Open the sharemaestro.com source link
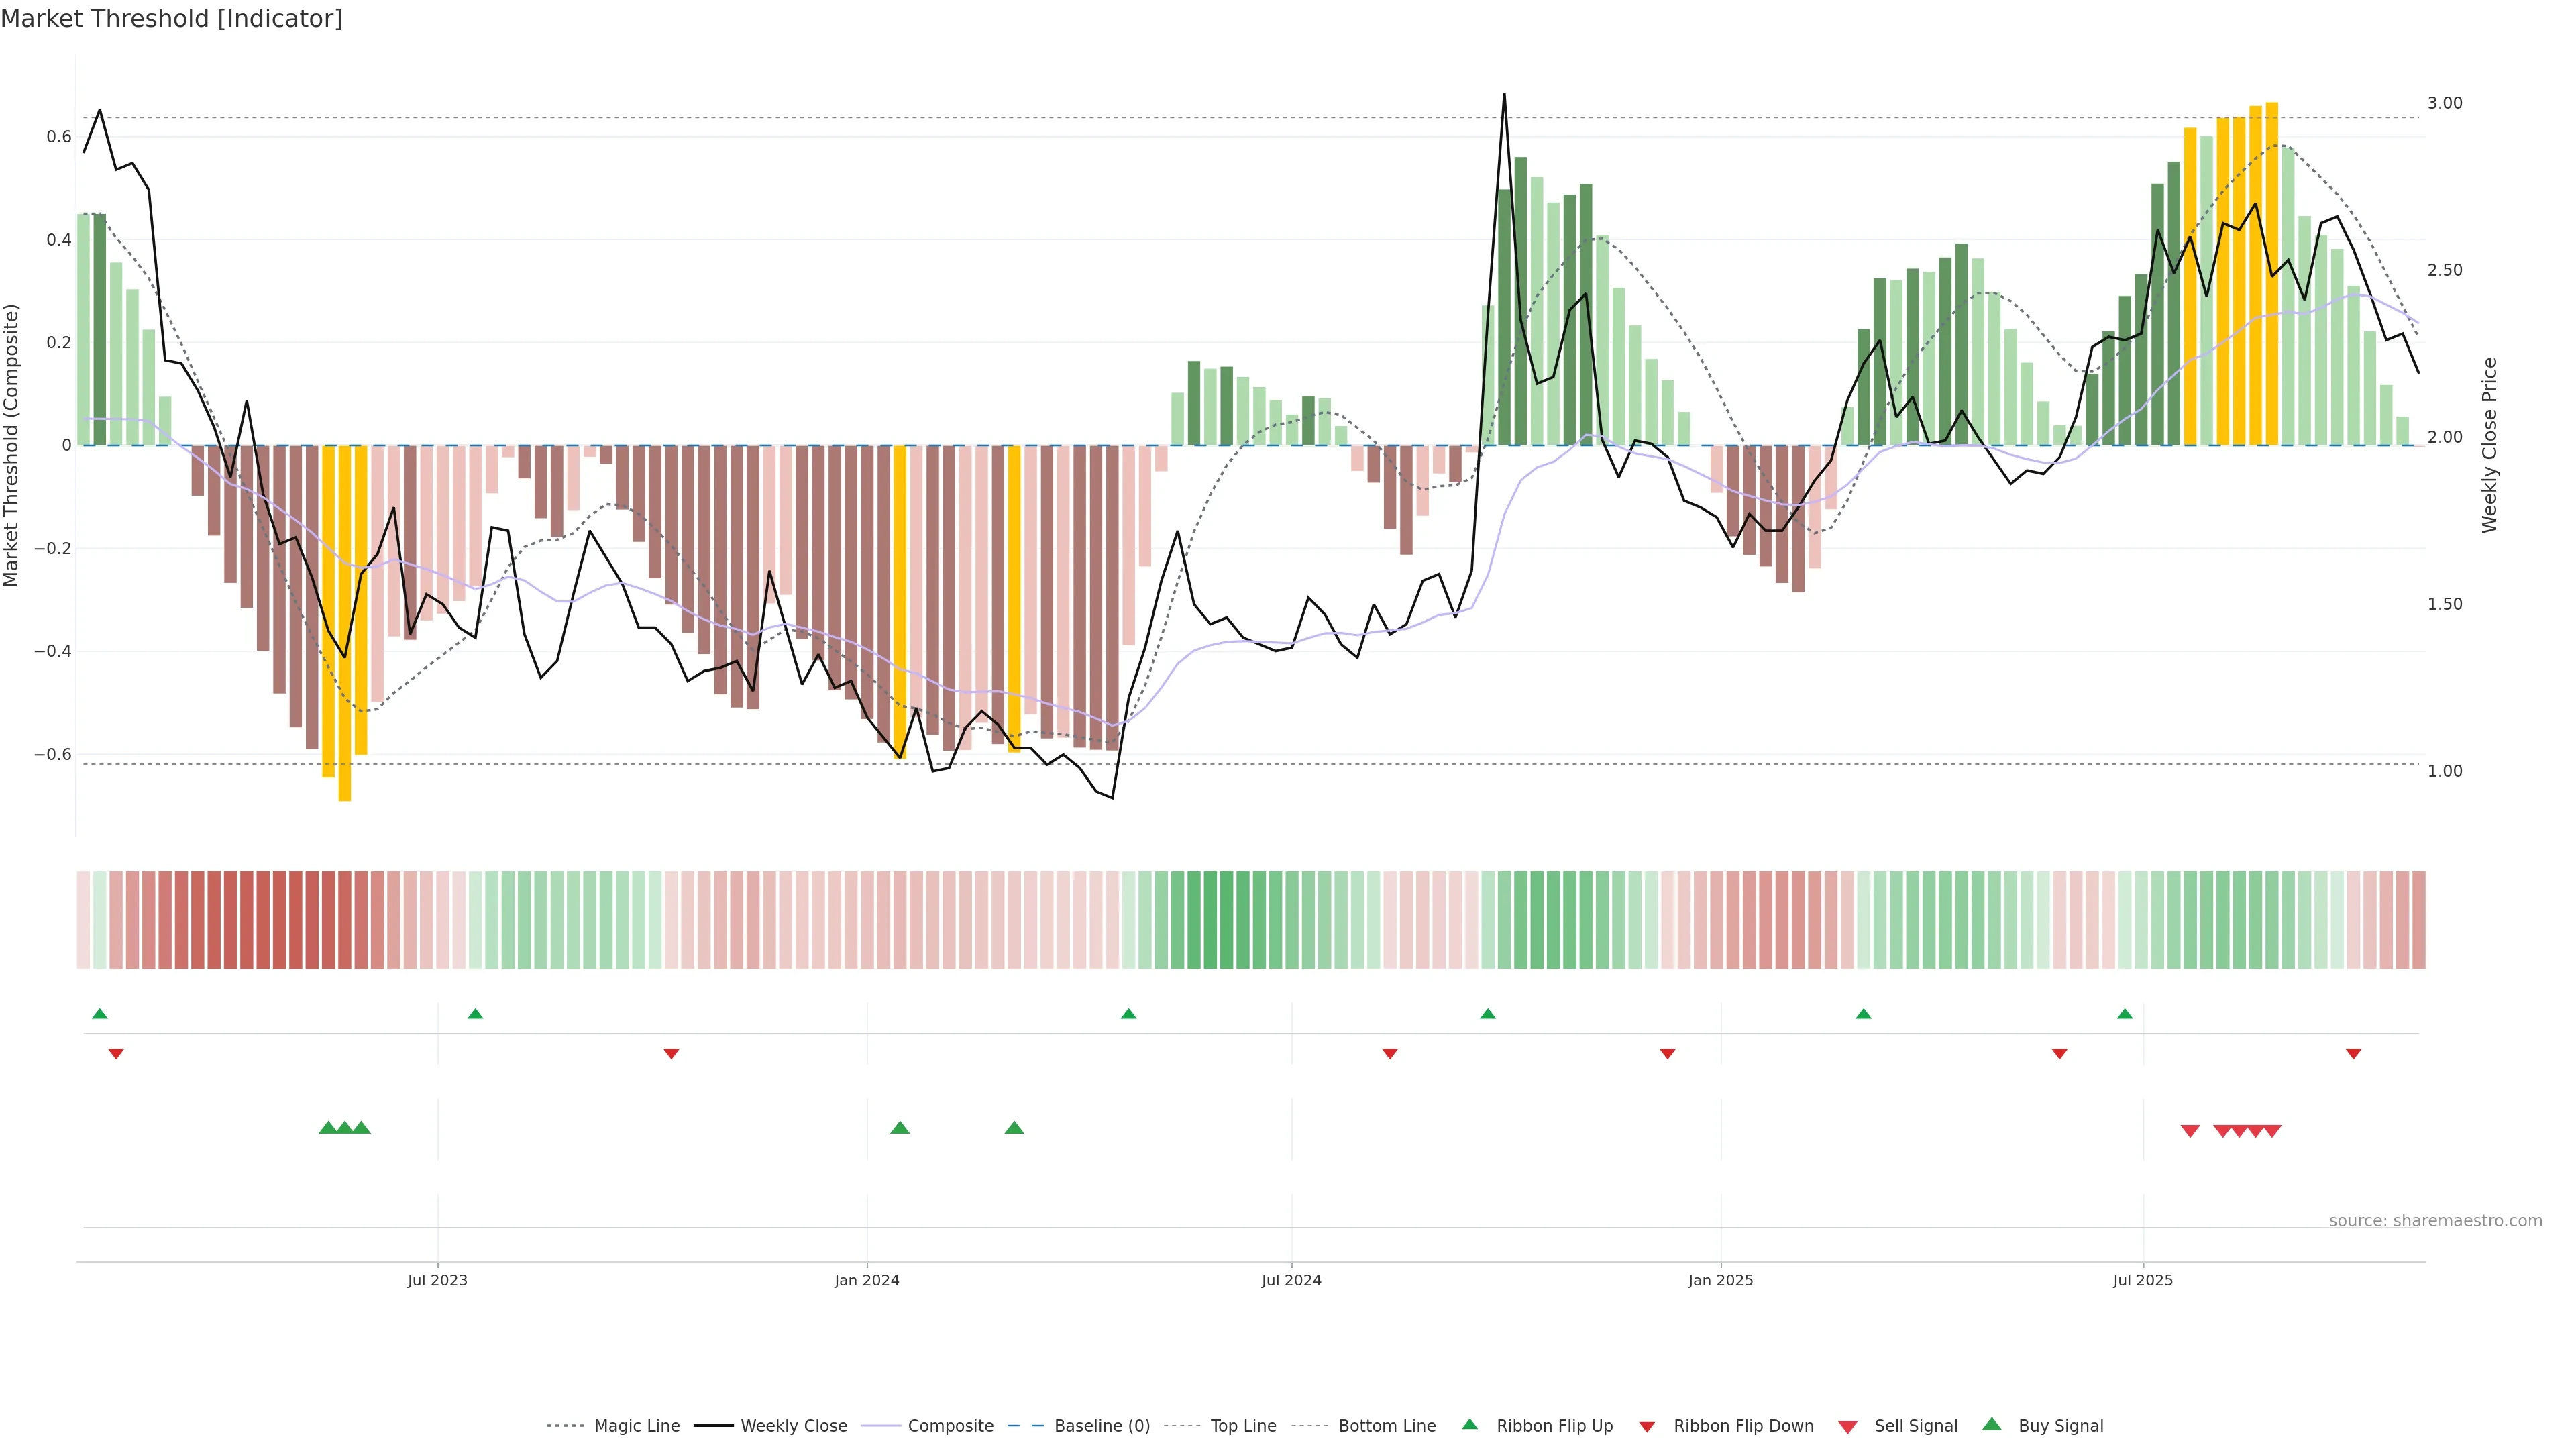 click(x=2435, y=1221)
